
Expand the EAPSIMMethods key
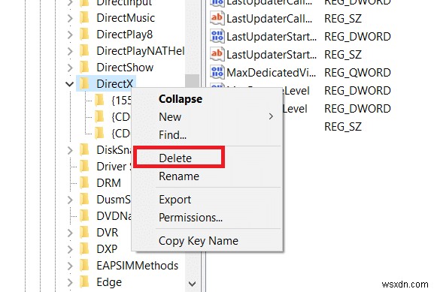pos(70,266)
